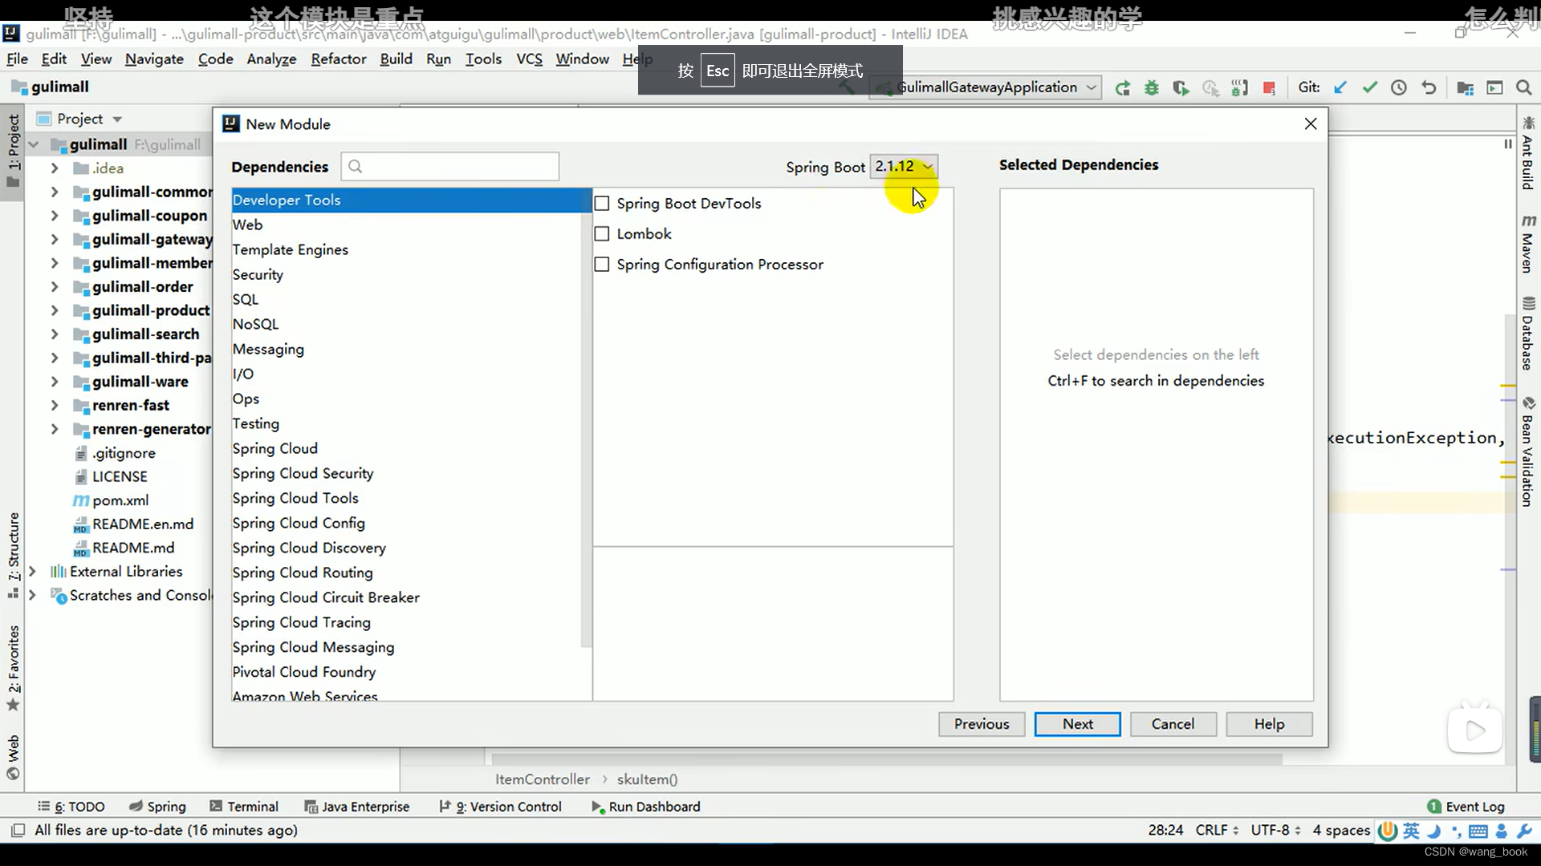
Task: Open the Web tool window tab
Action: click(14, 757)
